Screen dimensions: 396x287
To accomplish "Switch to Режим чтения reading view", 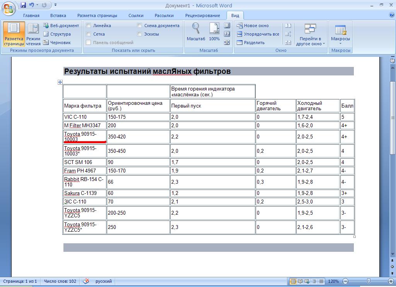I will 33,34.
